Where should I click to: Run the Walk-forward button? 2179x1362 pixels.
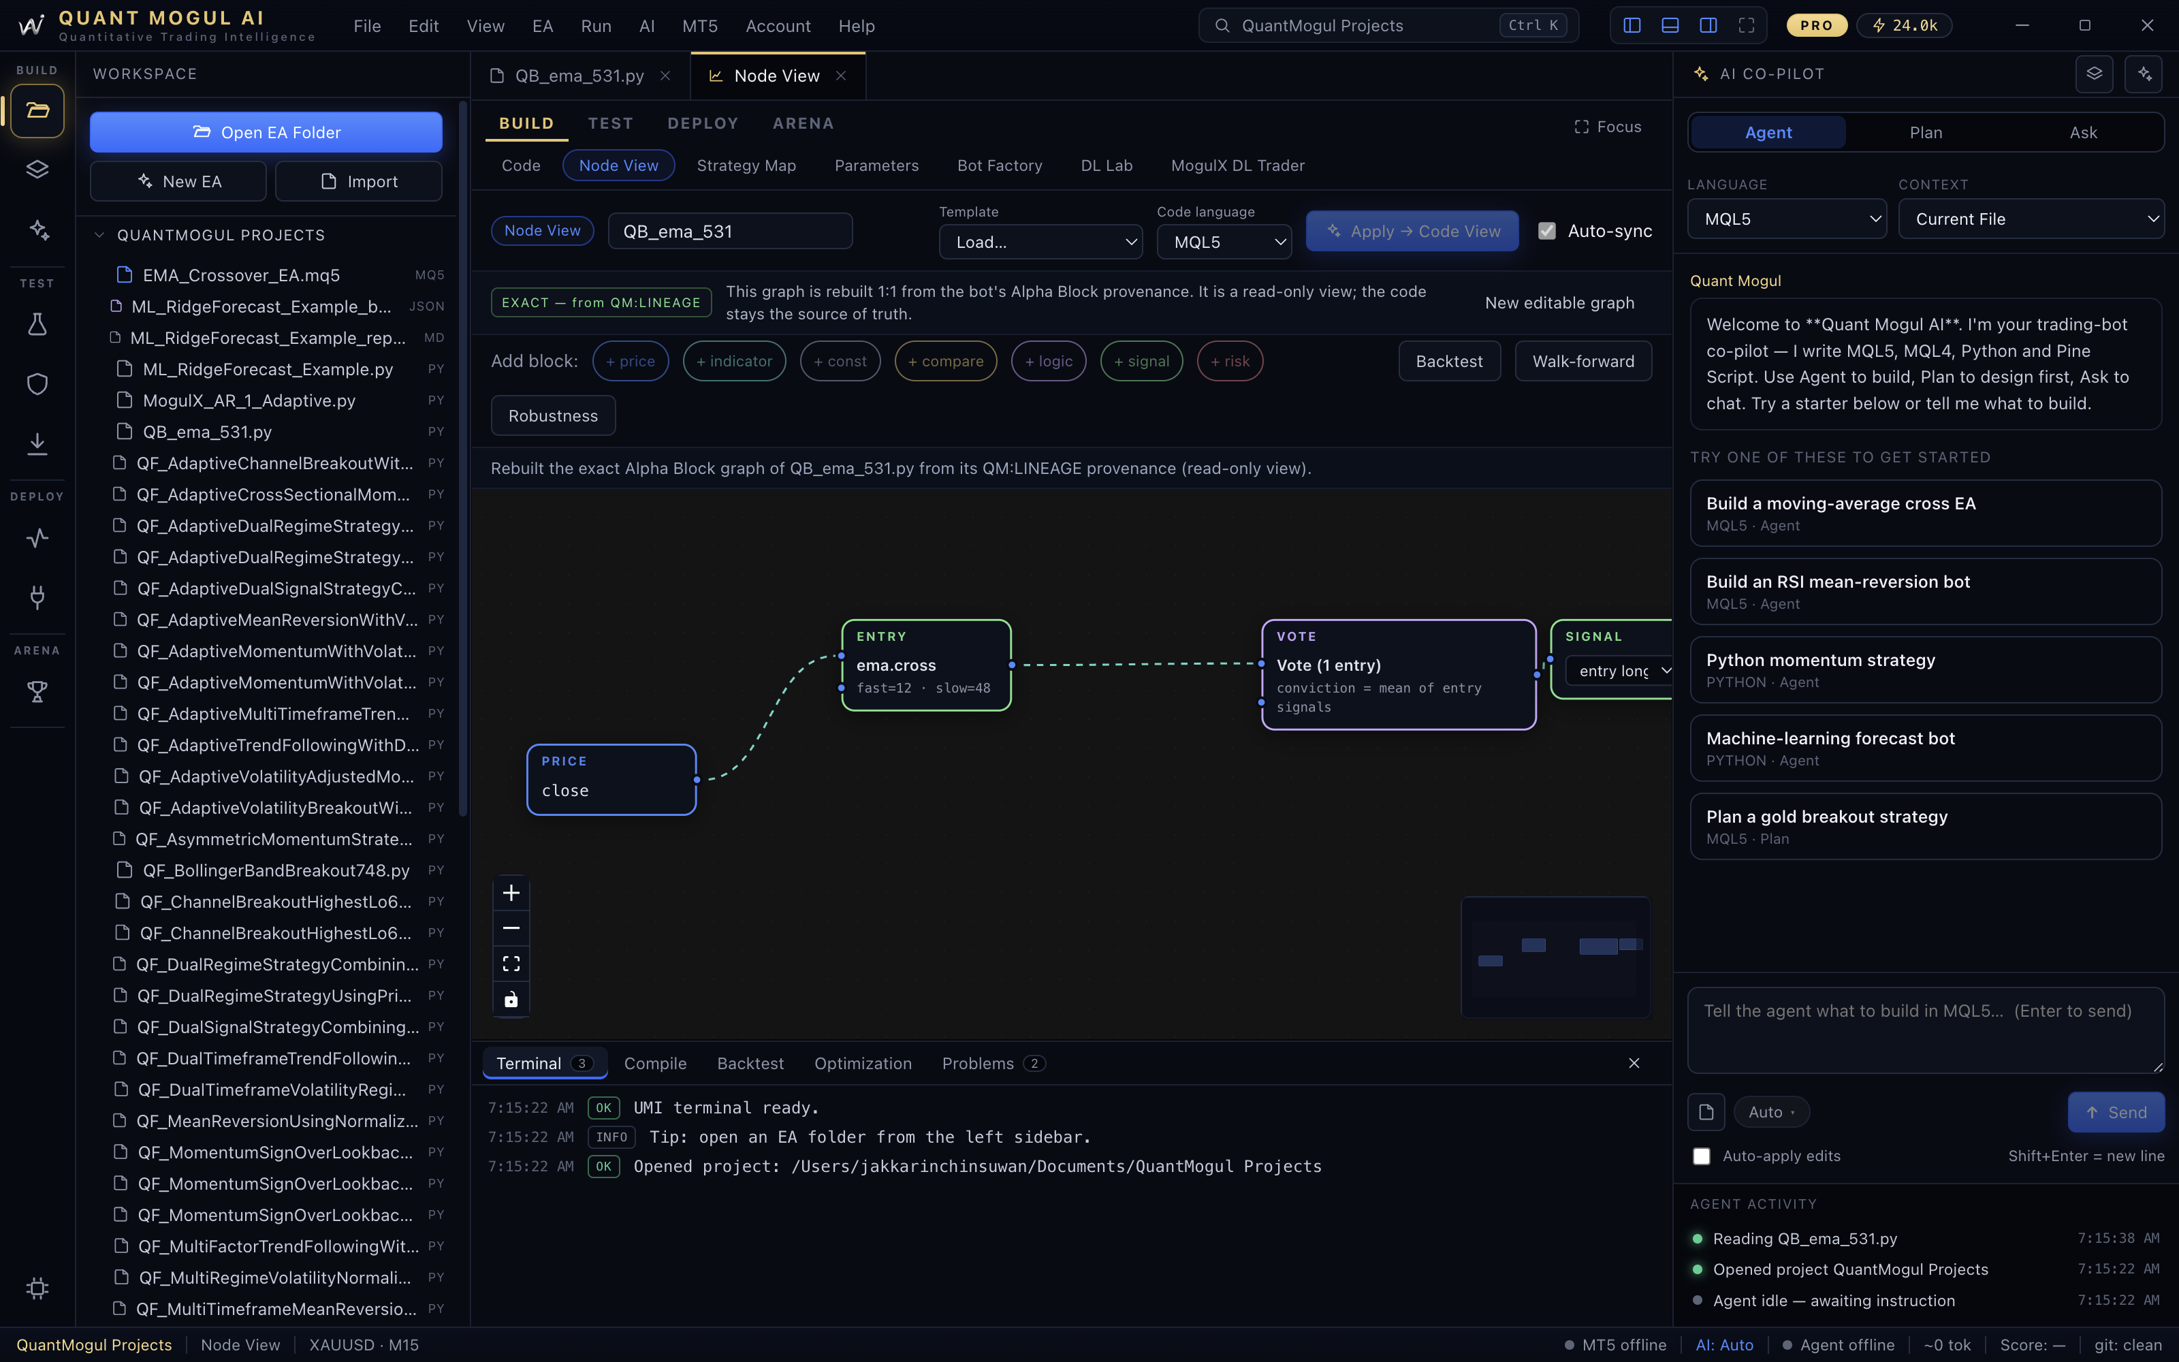coord(1583,361)
